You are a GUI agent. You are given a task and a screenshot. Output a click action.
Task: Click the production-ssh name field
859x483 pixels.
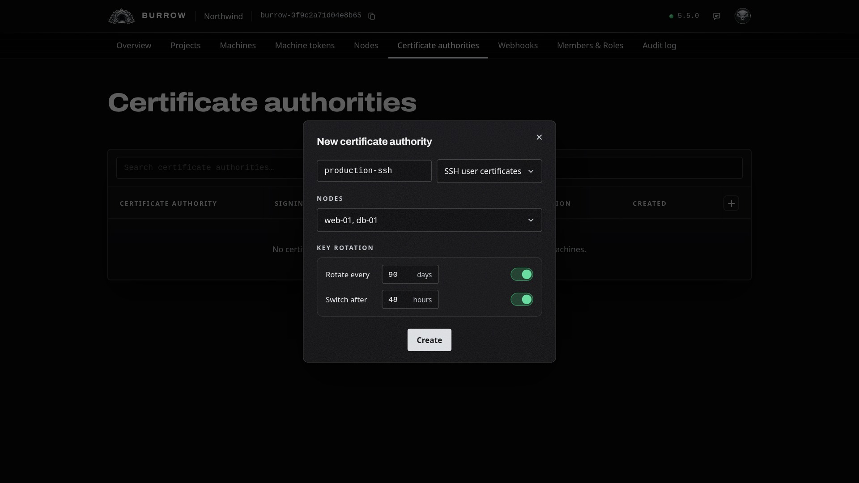pos(374,171)
